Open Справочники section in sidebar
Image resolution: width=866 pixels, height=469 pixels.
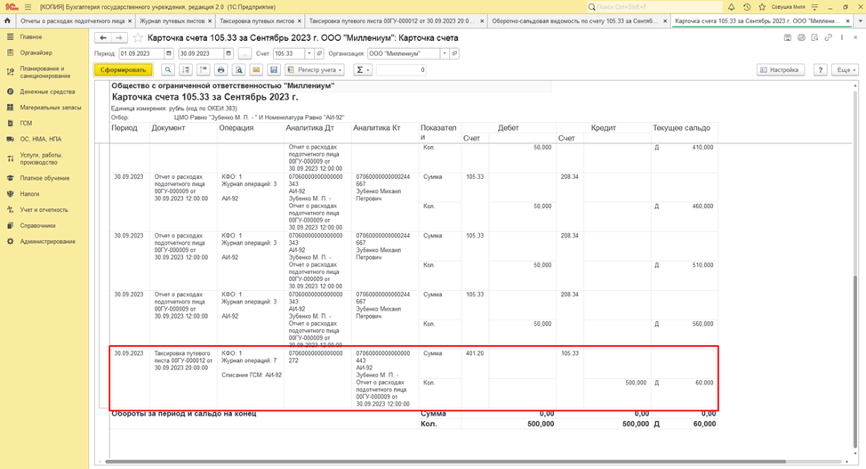(37, 226)
